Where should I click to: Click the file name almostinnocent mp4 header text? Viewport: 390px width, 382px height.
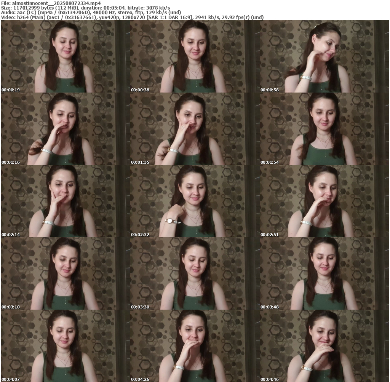tap(51, 3)
